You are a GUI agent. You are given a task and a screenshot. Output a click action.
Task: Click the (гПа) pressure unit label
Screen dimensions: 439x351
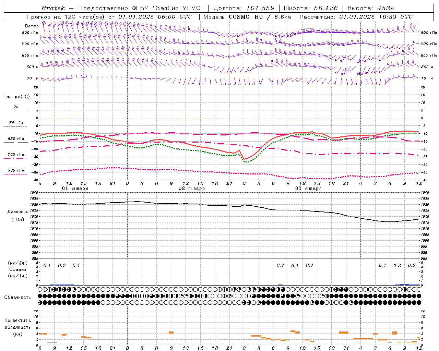tap(18, 220)
